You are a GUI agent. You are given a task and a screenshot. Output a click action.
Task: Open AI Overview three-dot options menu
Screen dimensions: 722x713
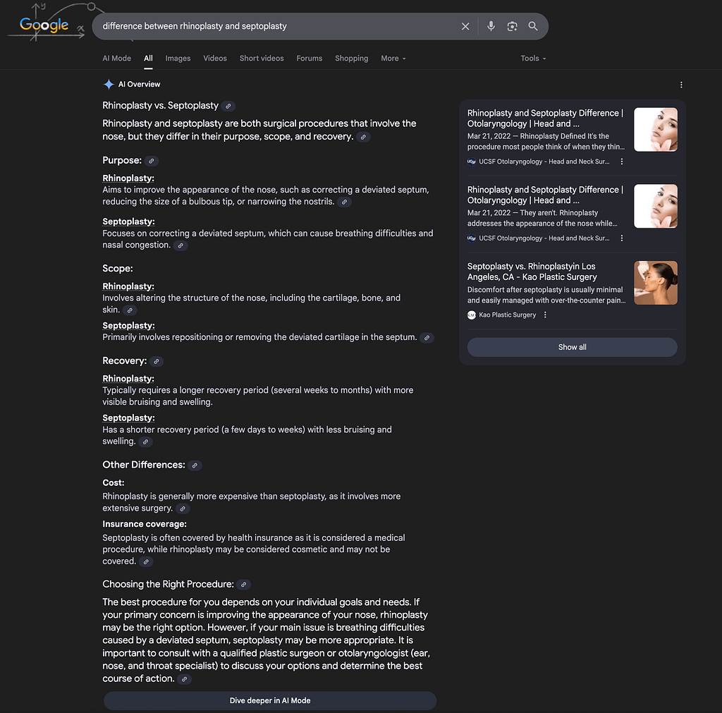pos(681,85)
